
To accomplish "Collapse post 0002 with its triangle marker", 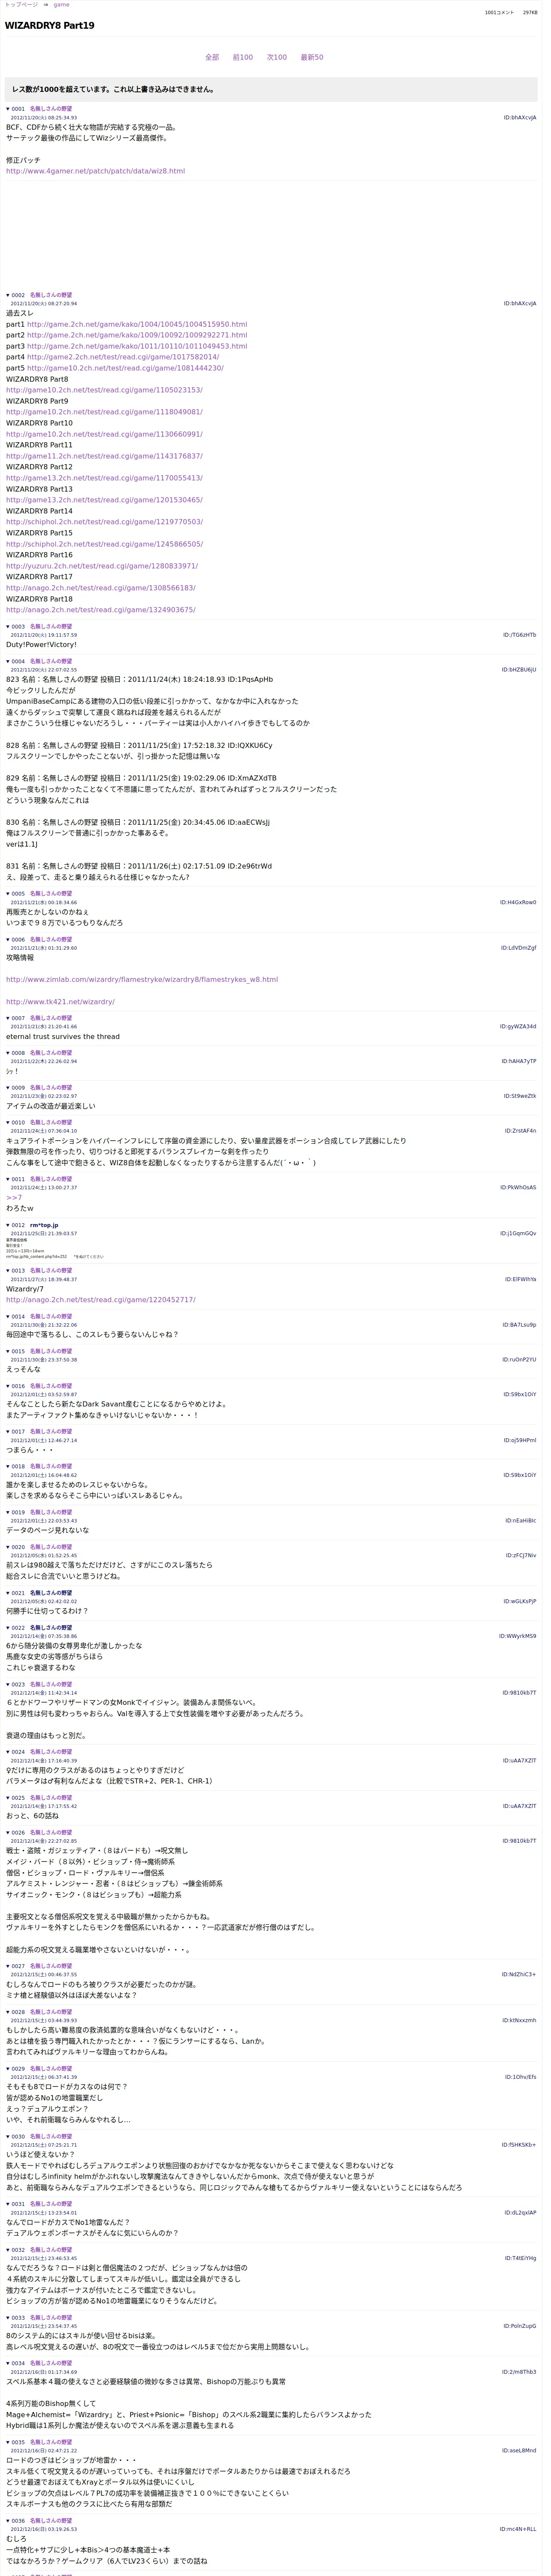I will pos(8,295).
